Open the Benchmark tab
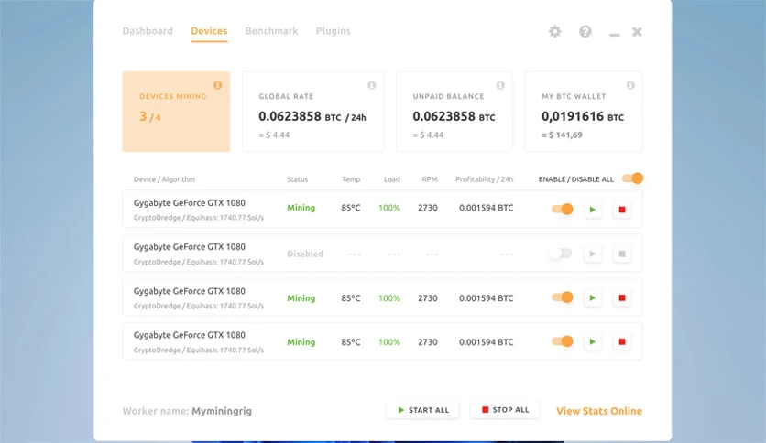The image size is (766, 443). 271,31
